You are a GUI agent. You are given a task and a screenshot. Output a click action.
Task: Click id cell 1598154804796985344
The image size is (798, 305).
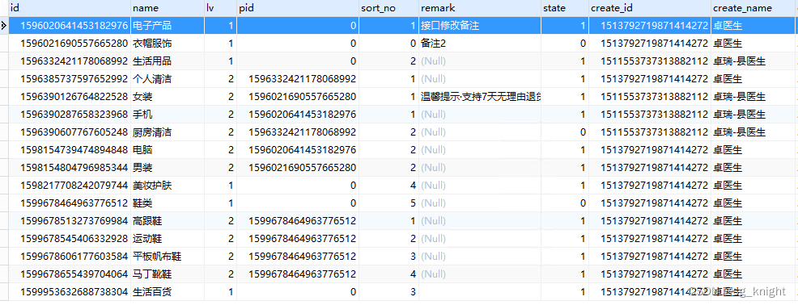[70, 168]
